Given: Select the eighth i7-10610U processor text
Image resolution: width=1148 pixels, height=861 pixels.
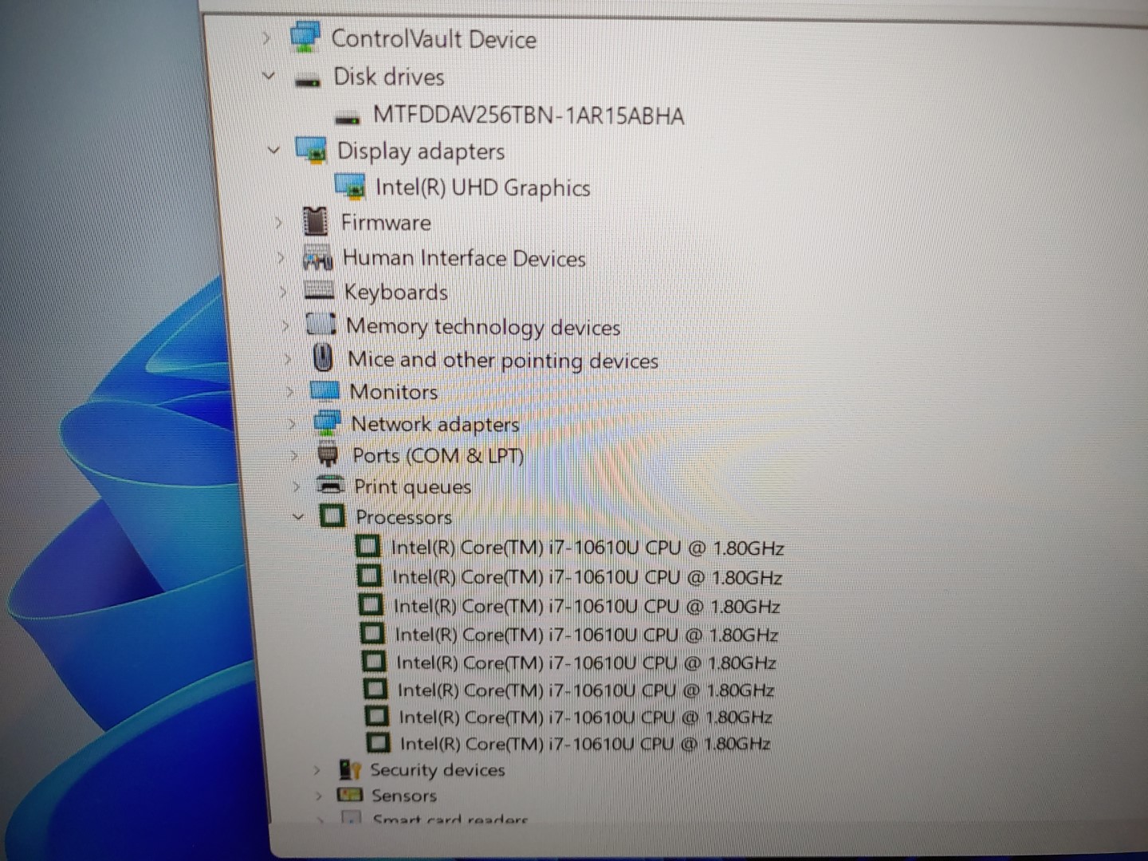Looking at the screenshot, I should (586, 744).
